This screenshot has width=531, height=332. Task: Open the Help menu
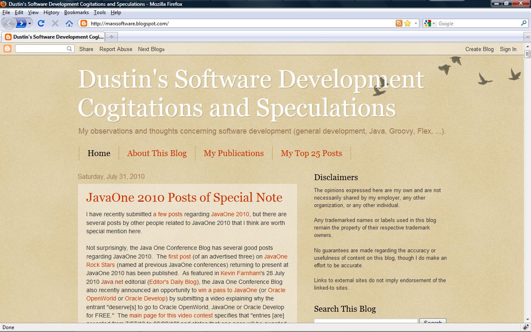point(116,12)
